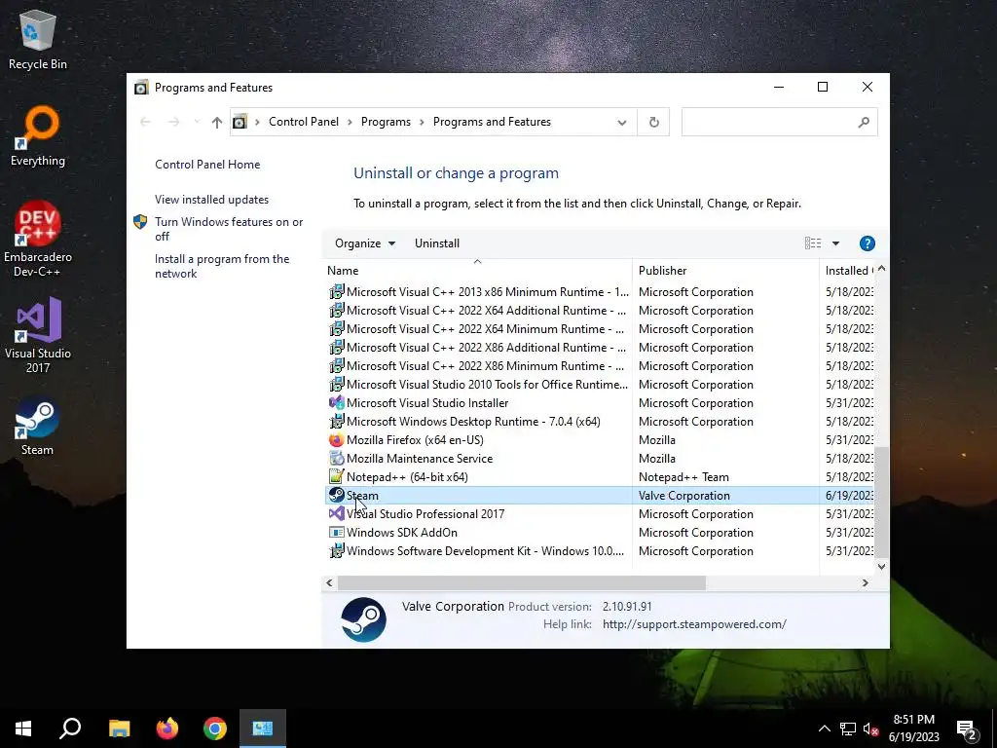Image resolution: width=997 pixels, height=748 pixels.
Task: Click the Back navigation arrow
Action: pyautogui.click(x=145, y=122)
